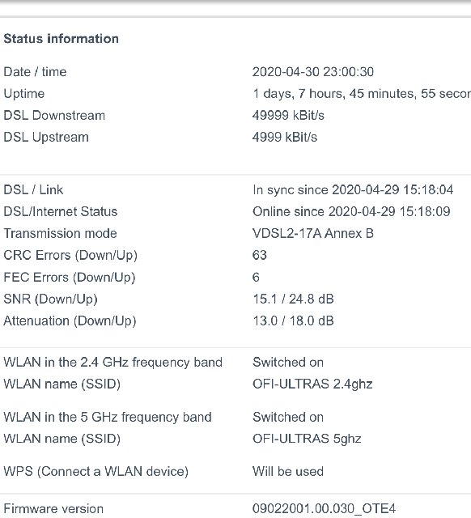Click the CRC Errors value 63

click(259, 255)
